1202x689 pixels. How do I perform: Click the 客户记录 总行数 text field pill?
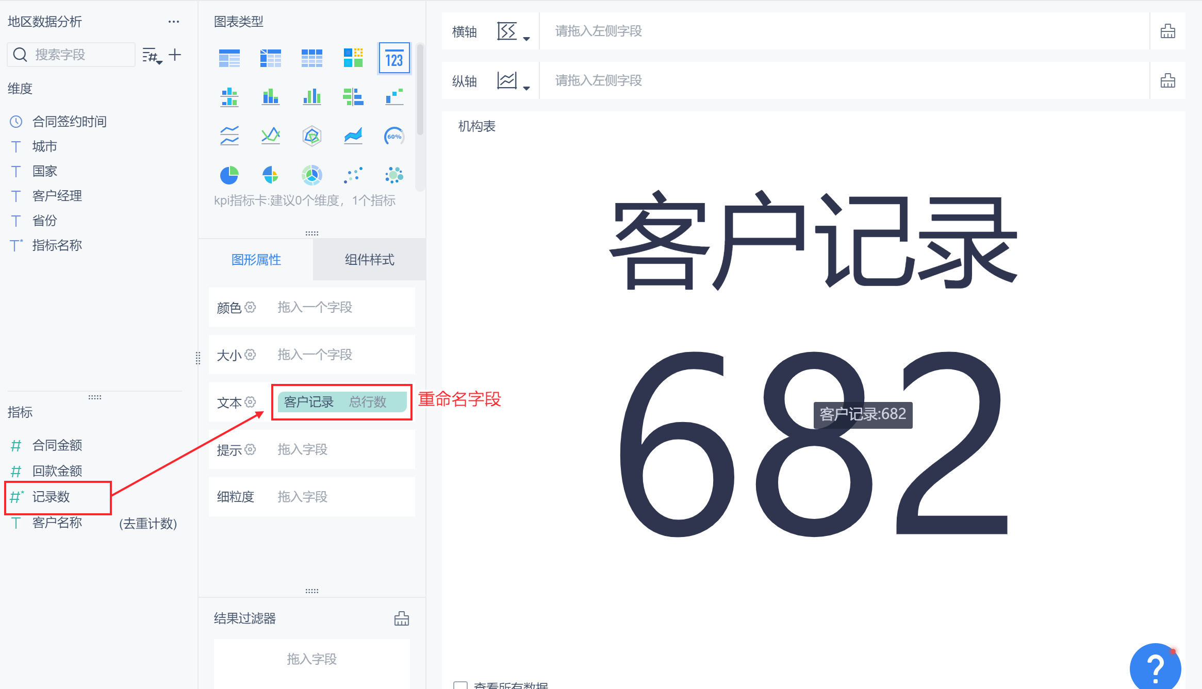342,402
